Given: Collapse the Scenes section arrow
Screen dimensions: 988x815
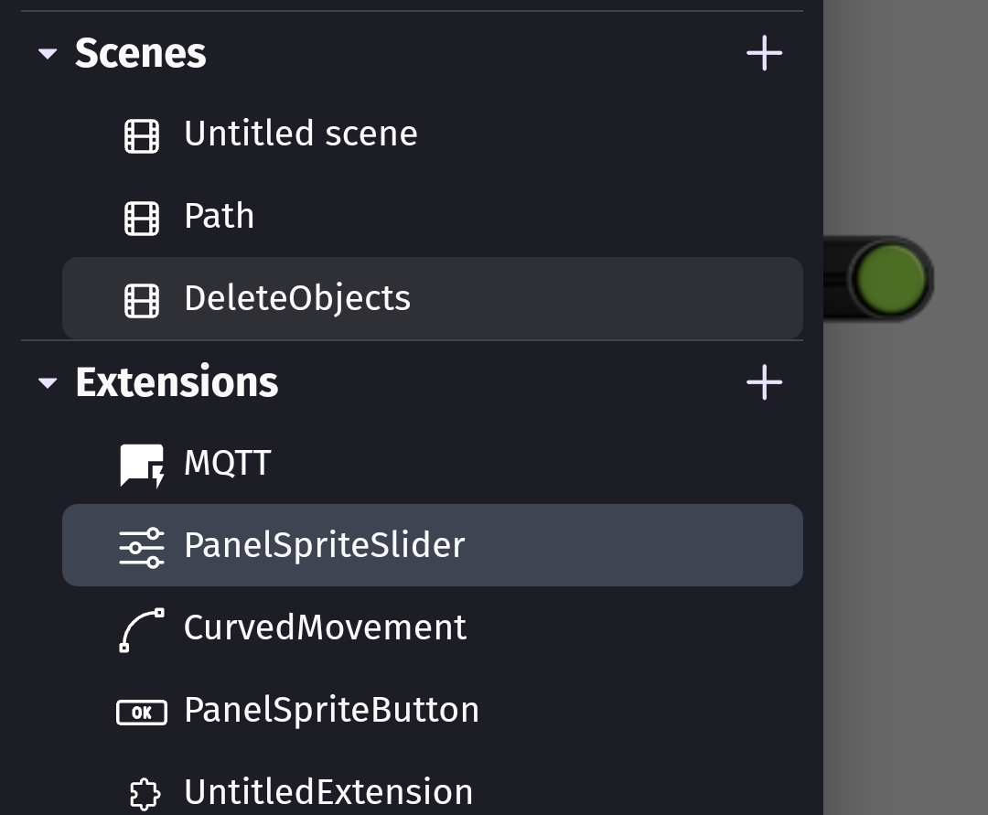Looking at the screenshot, I should [x=48, y=54].
